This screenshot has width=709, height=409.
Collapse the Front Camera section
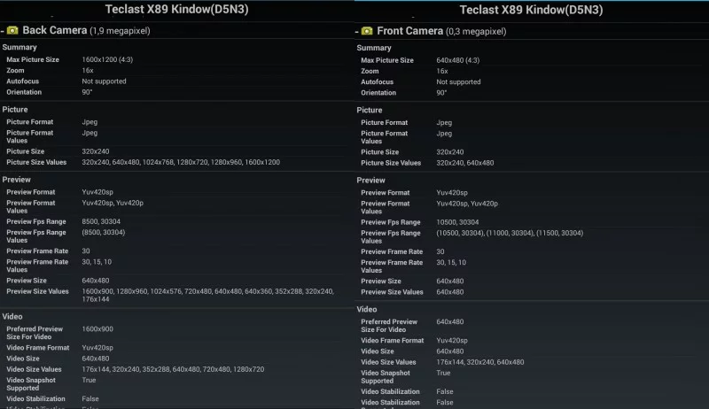coord(357,31)
